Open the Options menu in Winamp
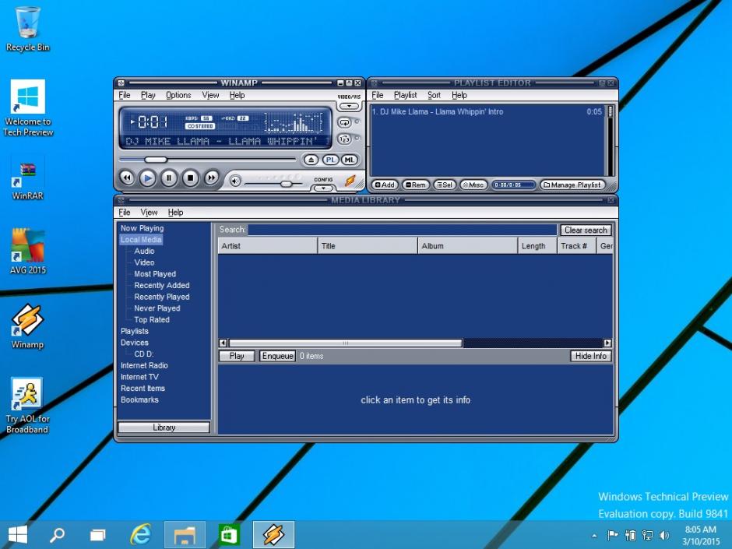 click(178, 95)
